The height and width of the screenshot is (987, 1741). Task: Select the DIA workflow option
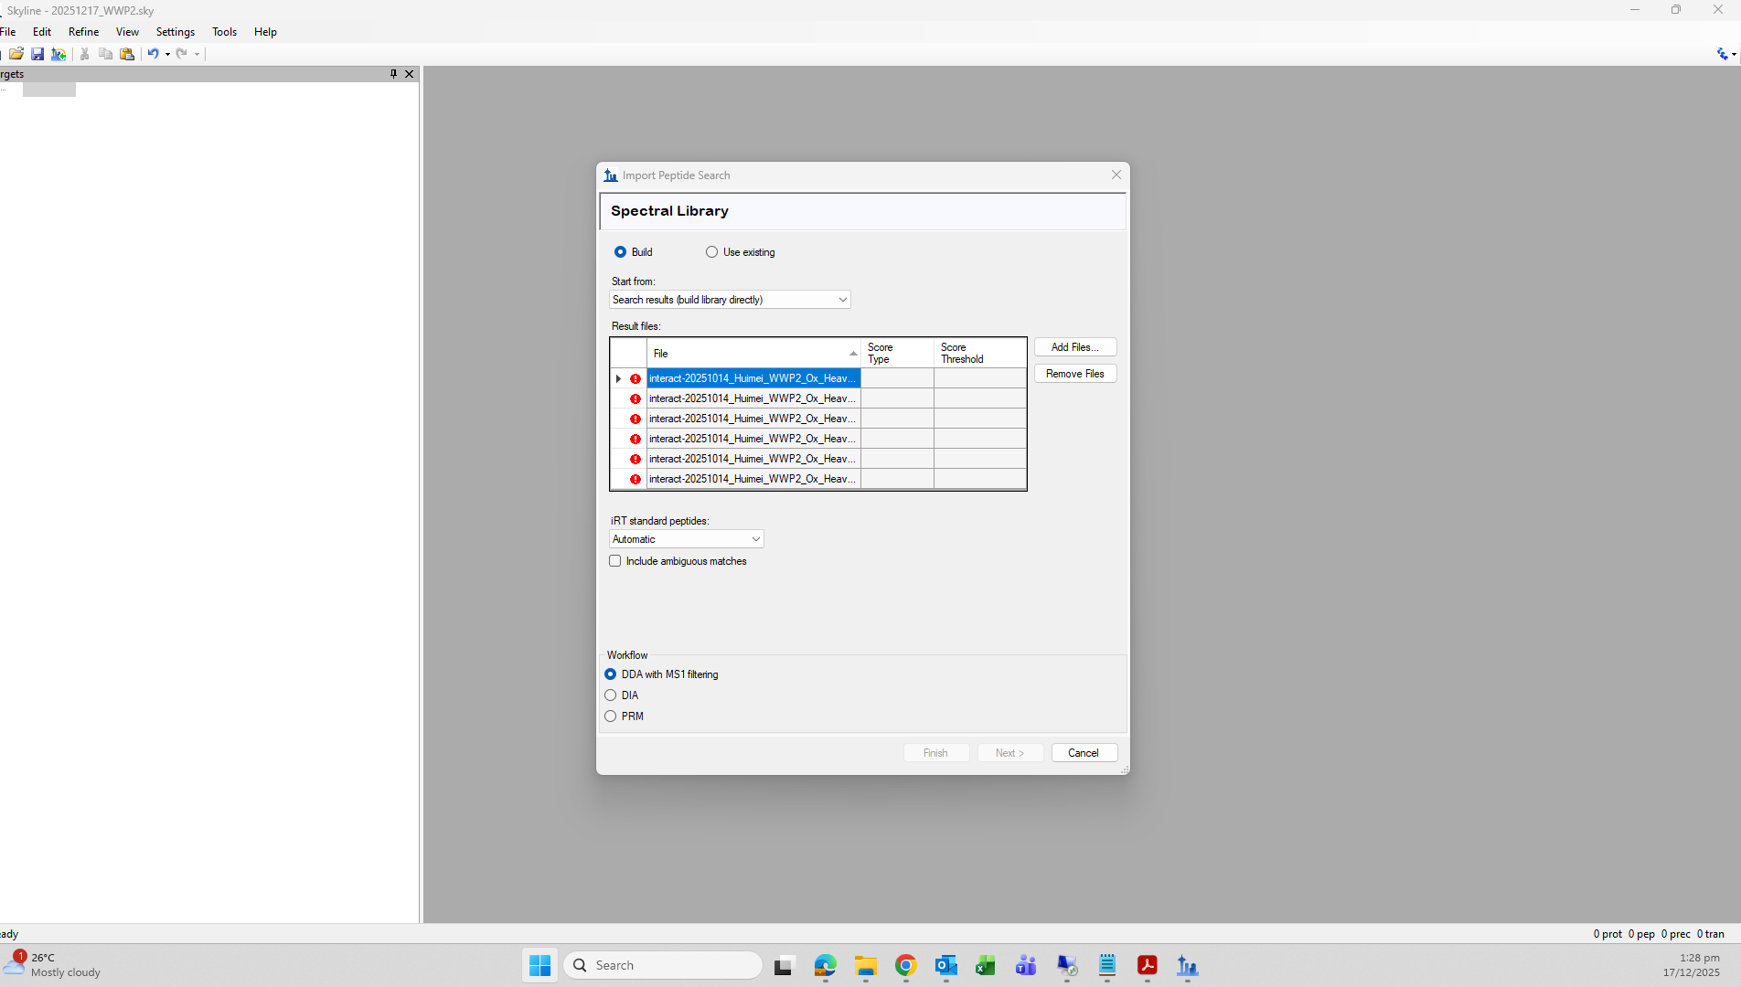pos(611,695)
